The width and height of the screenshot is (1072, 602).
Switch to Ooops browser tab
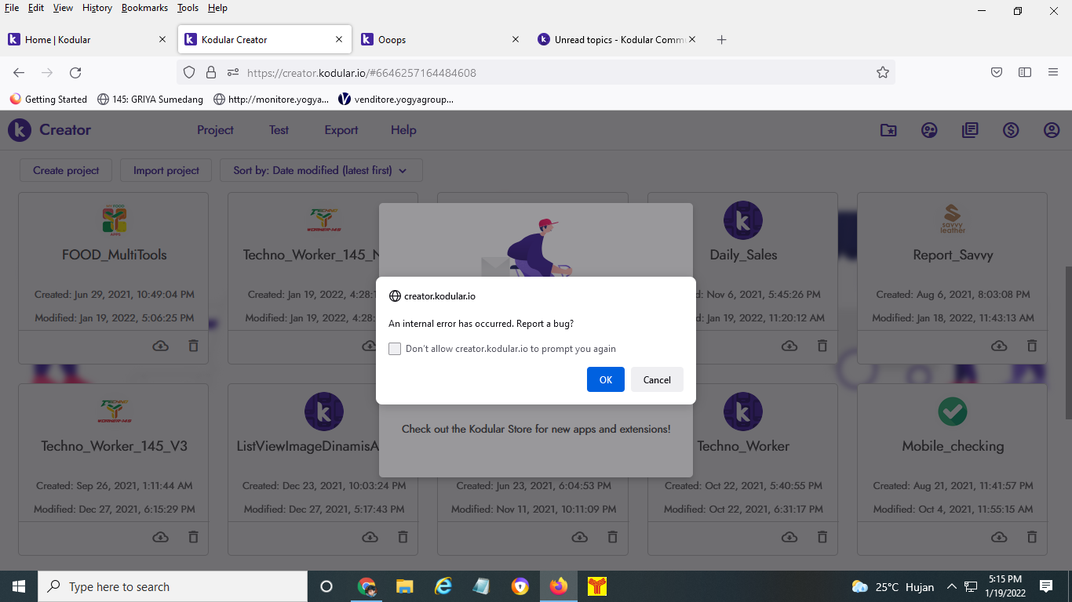pos(439,39)
